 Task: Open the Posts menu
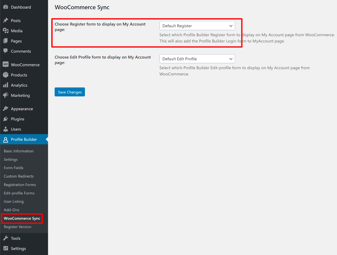(x=24, y=21)
